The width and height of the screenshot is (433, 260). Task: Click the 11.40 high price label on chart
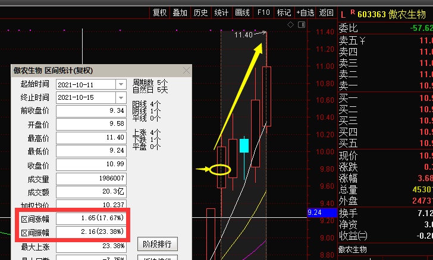tap(243, 35)
